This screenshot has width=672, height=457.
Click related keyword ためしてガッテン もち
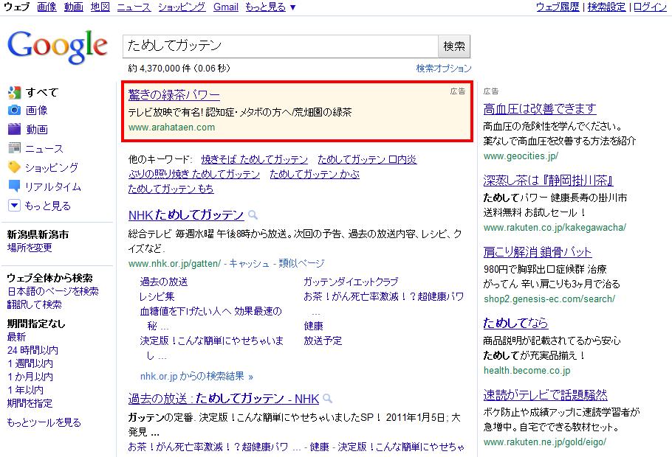(171, 189)
